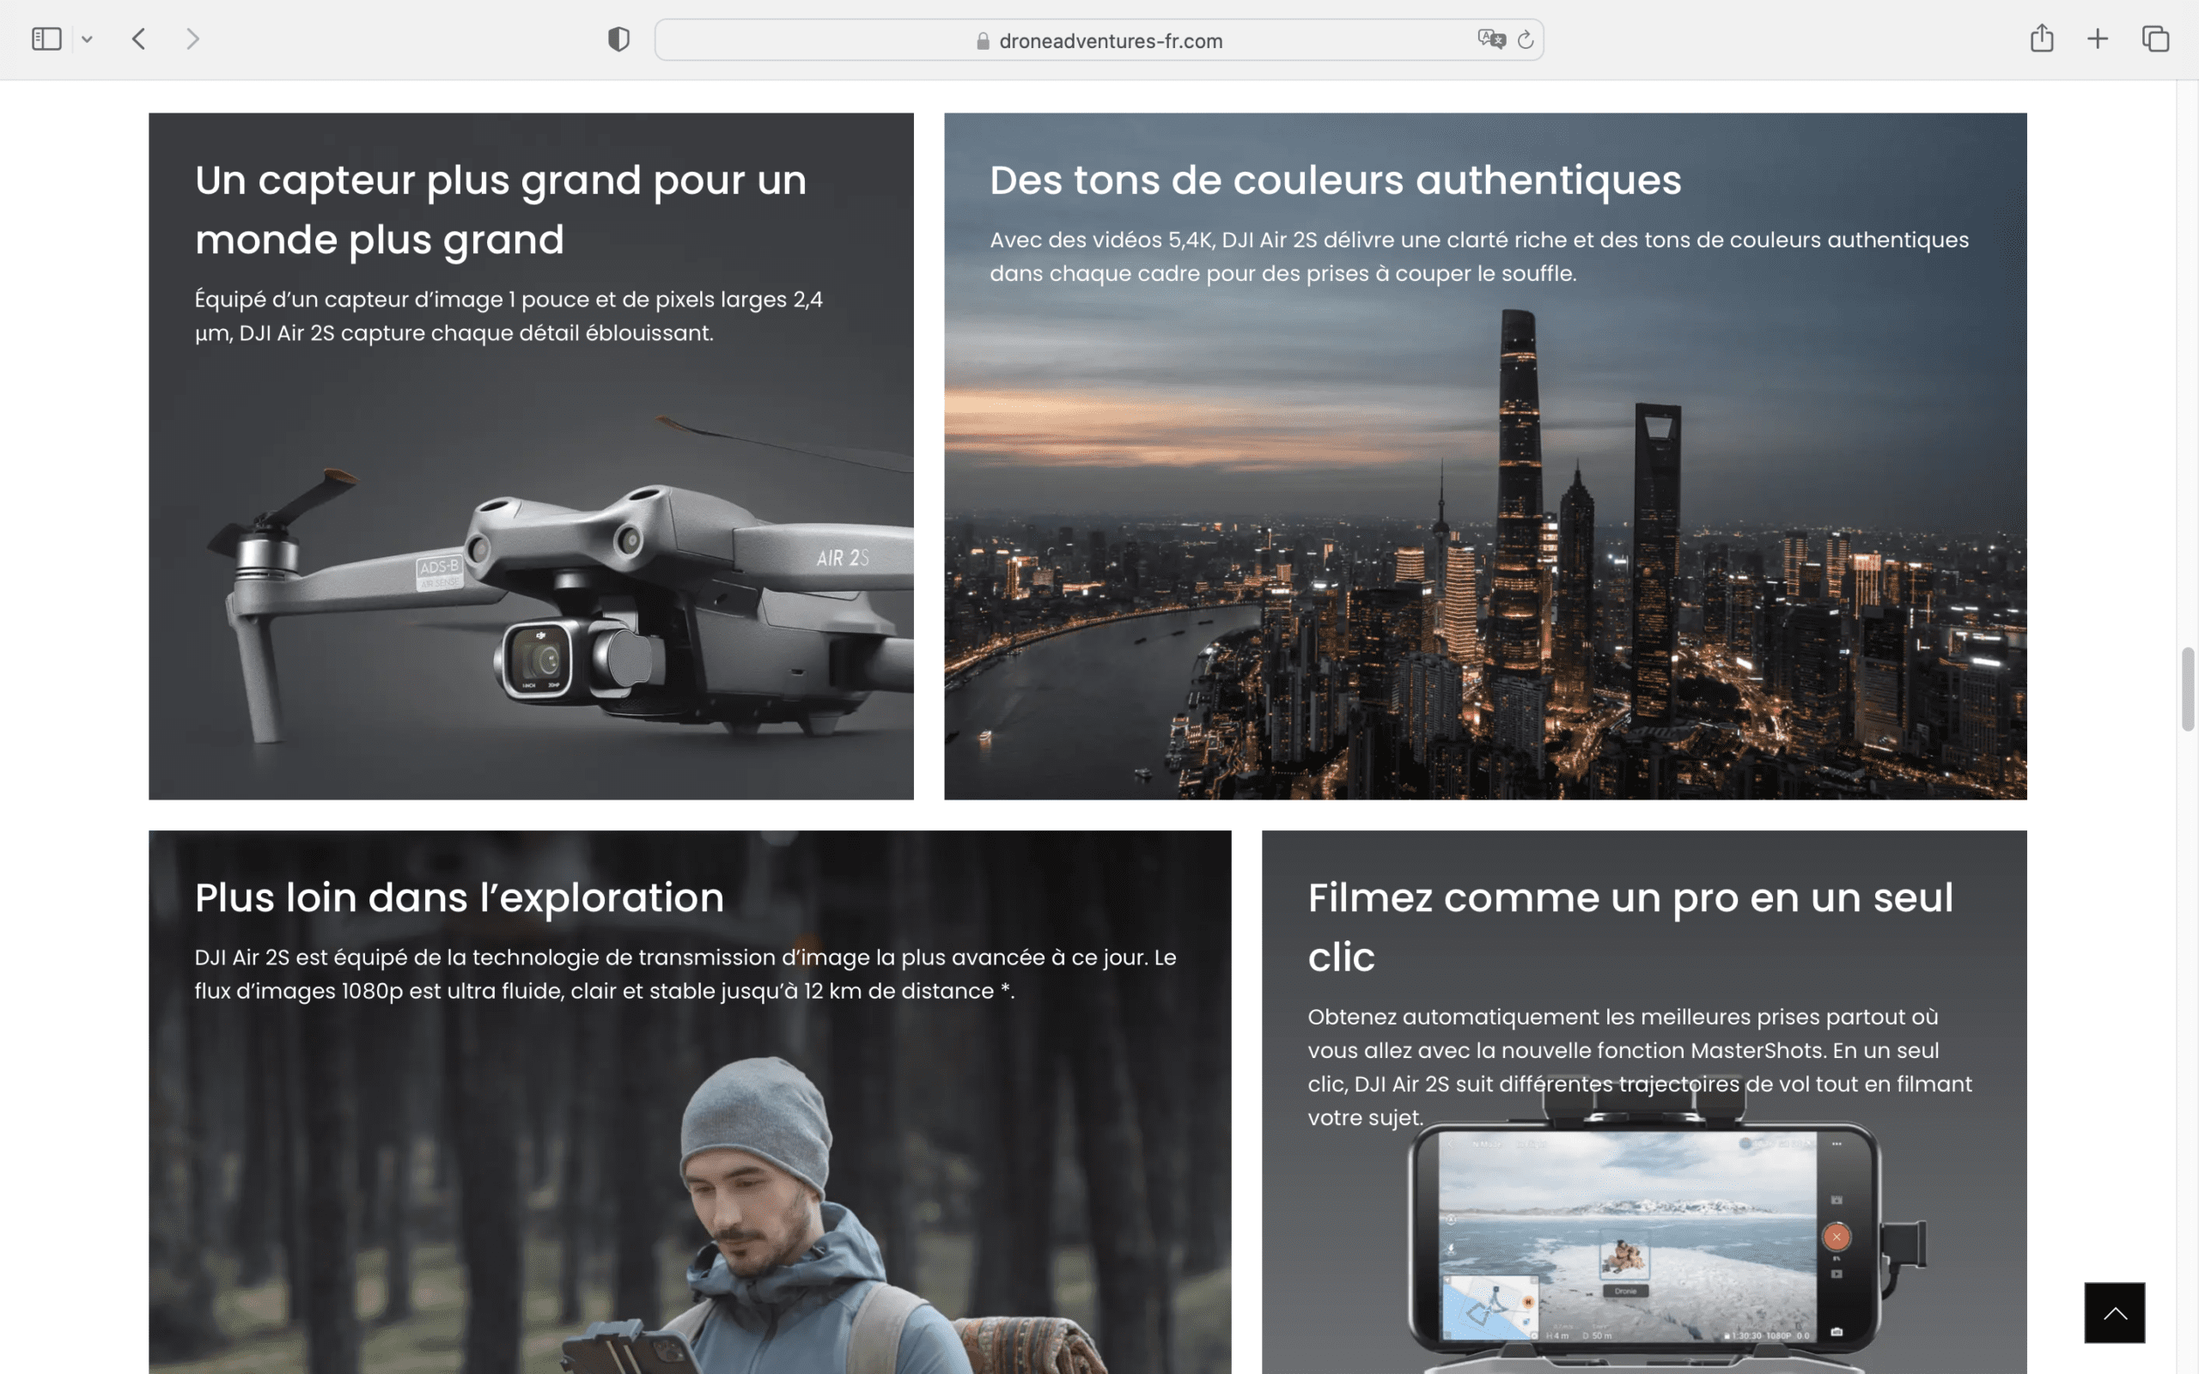Click the 'Obtenez automatiquement les meilleures prises' paragraph

click(x=1639, y=1067)
